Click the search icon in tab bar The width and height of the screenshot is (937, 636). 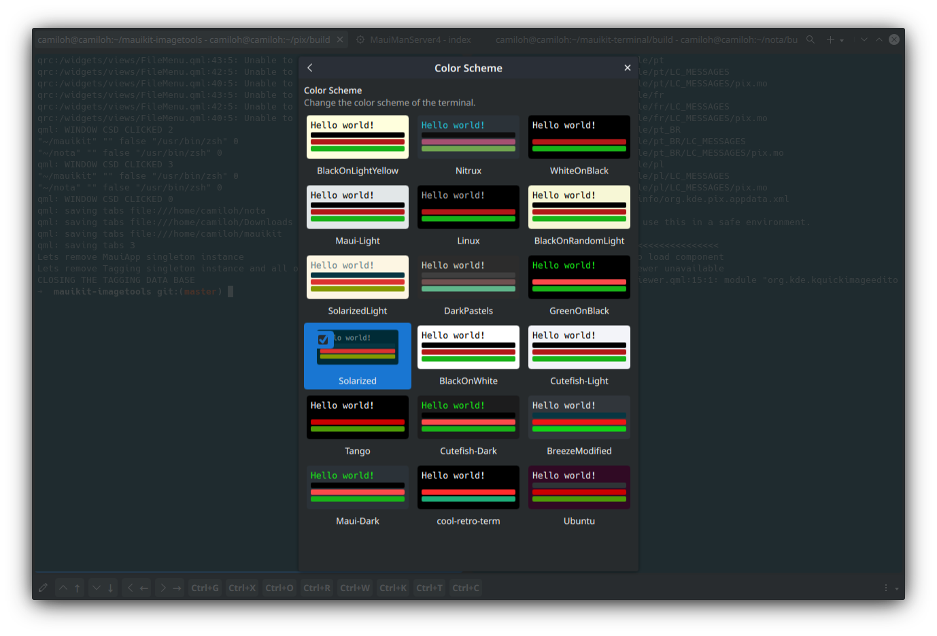click(810, 40)
